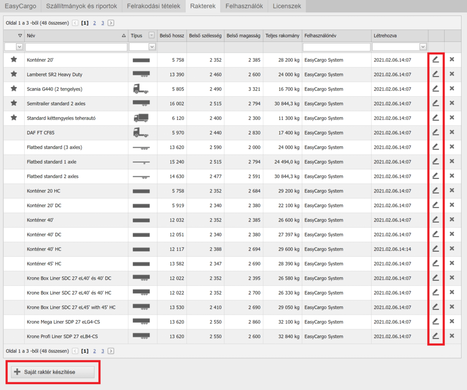
Task: Select the Krone Box Liner SDC 27 eL40' és 40' HC name
Action: click(69, 292)
